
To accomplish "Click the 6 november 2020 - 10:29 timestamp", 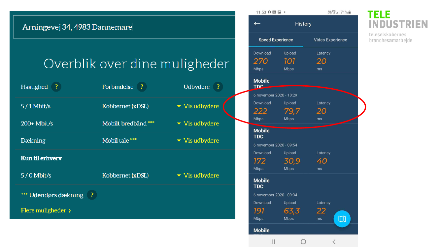I will point(275,95).
